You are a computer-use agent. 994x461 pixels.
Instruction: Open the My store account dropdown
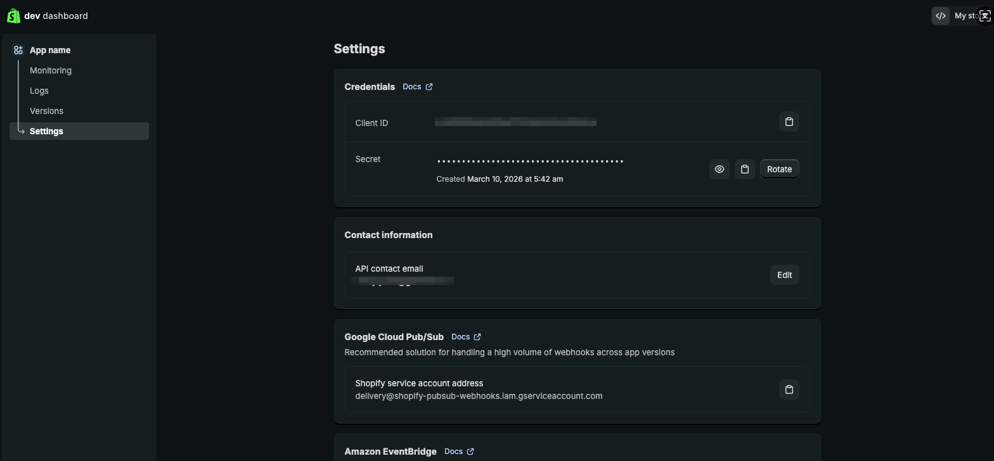[965, 16]
